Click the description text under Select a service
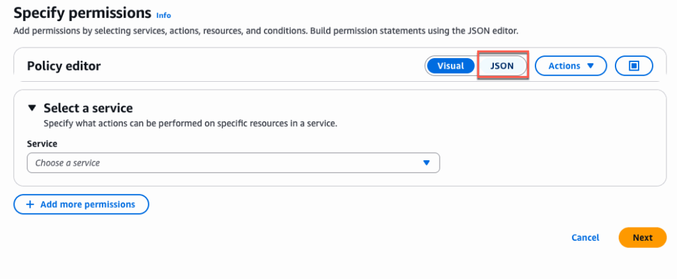677x279 pixels. tap(190, 123)
